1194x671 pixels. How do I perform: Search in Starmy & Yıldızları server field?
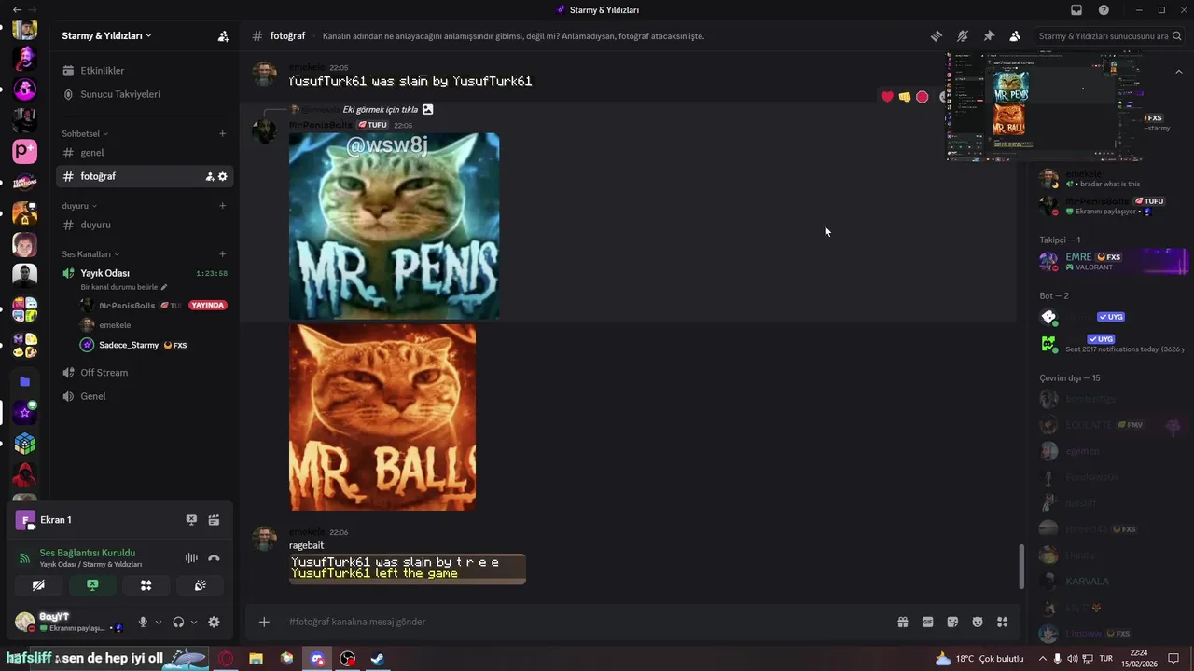[1108, 36]
